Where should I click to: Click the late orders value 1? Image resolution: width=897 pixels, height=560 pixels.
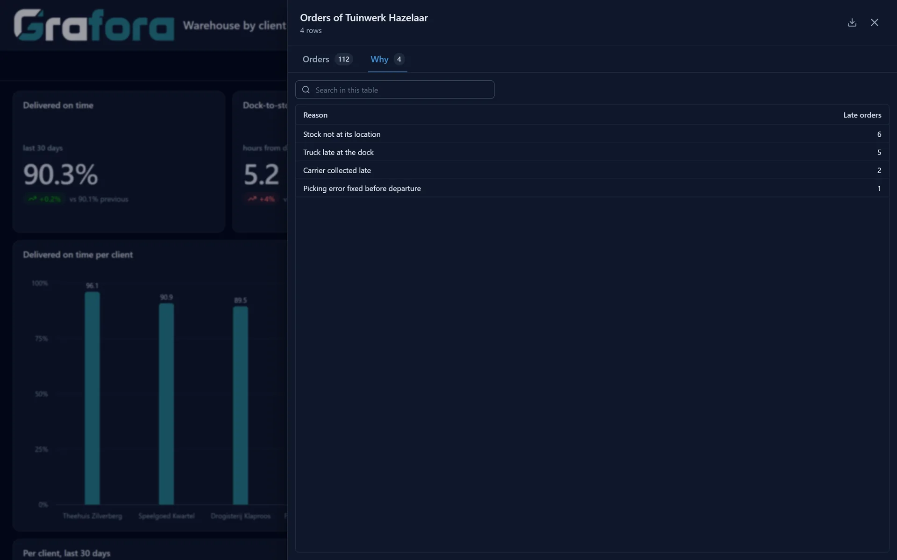[879, 189]
